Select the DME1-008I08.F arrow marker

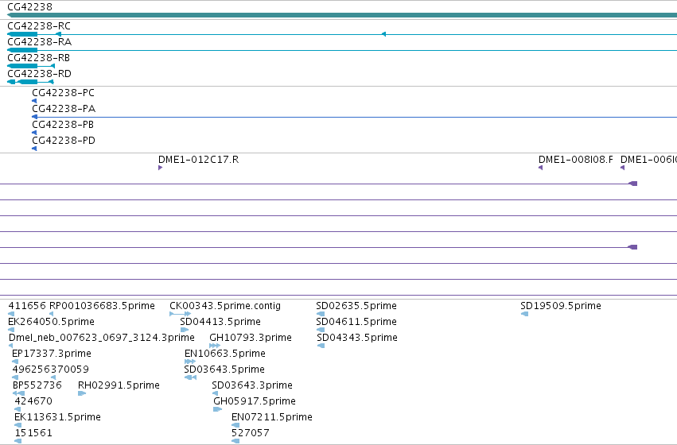coord(540,168)
